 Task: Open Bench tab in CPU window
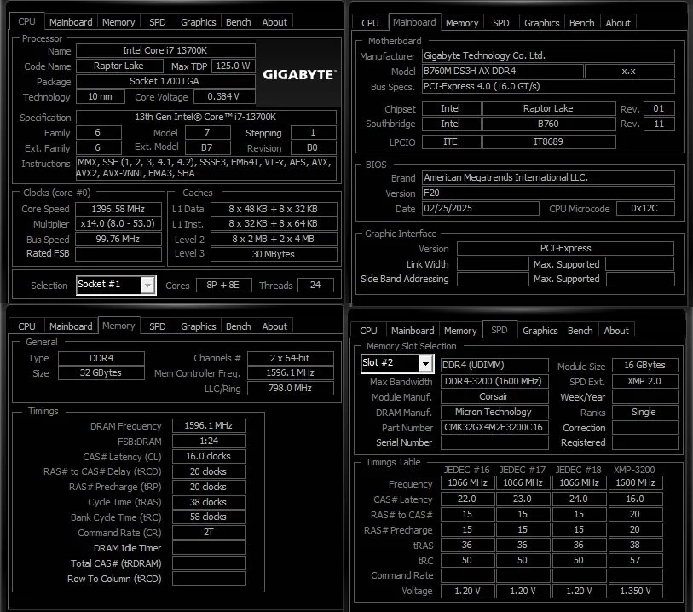(238, 22)
